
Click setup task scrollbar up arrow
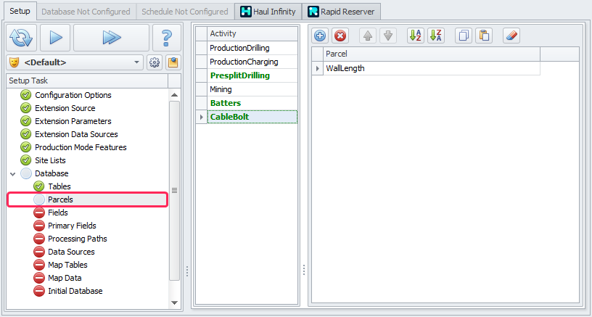click(x=174, y=95)
